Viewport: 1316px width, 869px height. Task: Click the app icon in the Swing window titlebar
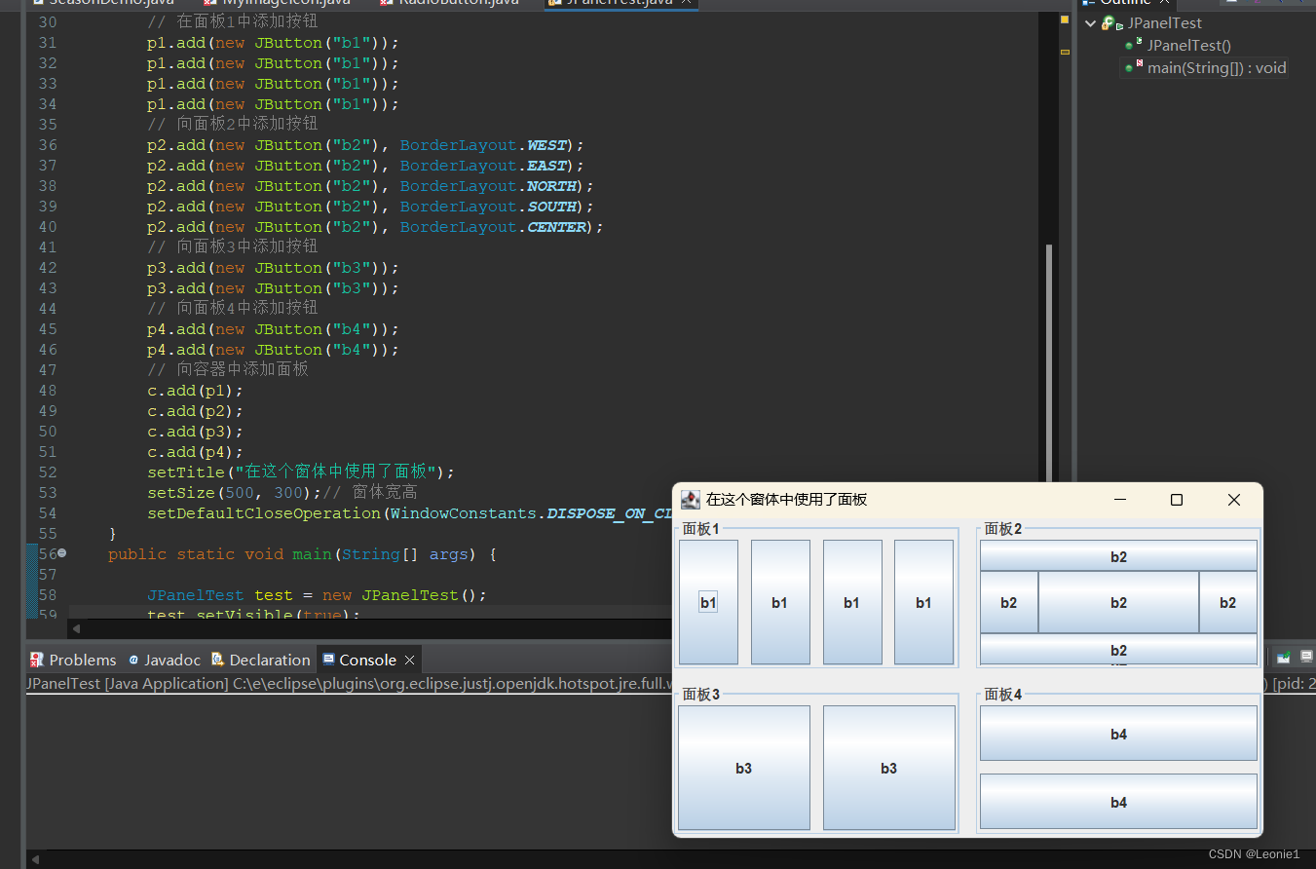coord(691,499)
